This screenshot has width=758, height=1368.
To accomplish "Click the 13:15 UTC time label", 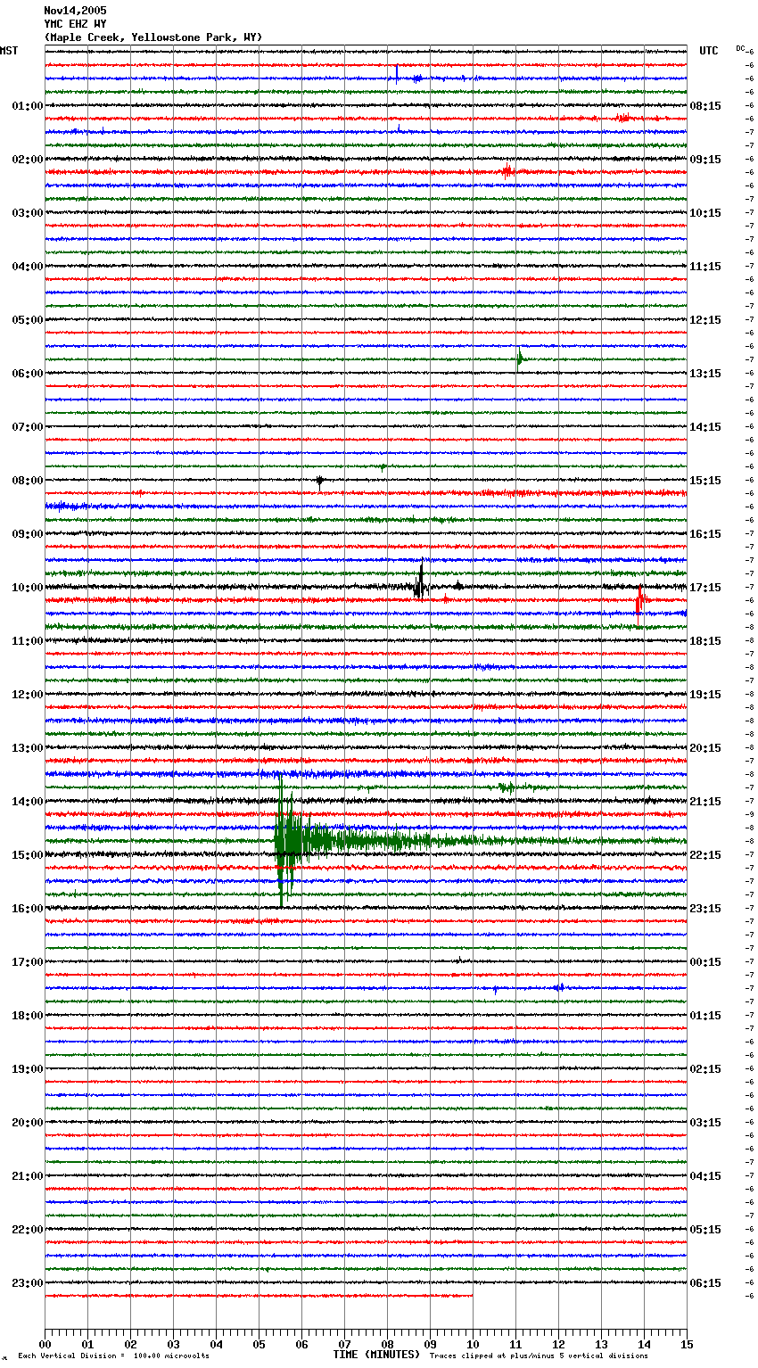I will pyautogui.click(x=705, y=374).
